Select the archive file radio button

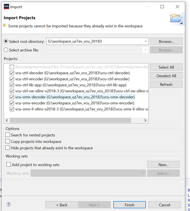click(x=6, y=50)
